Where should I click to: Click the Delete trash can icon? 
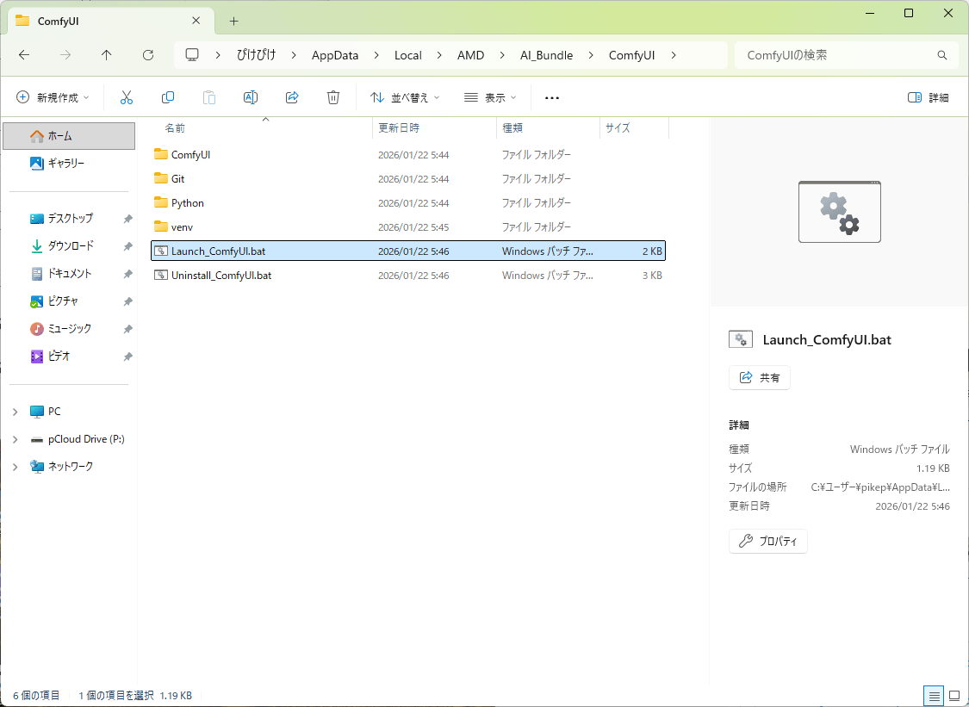333,97
